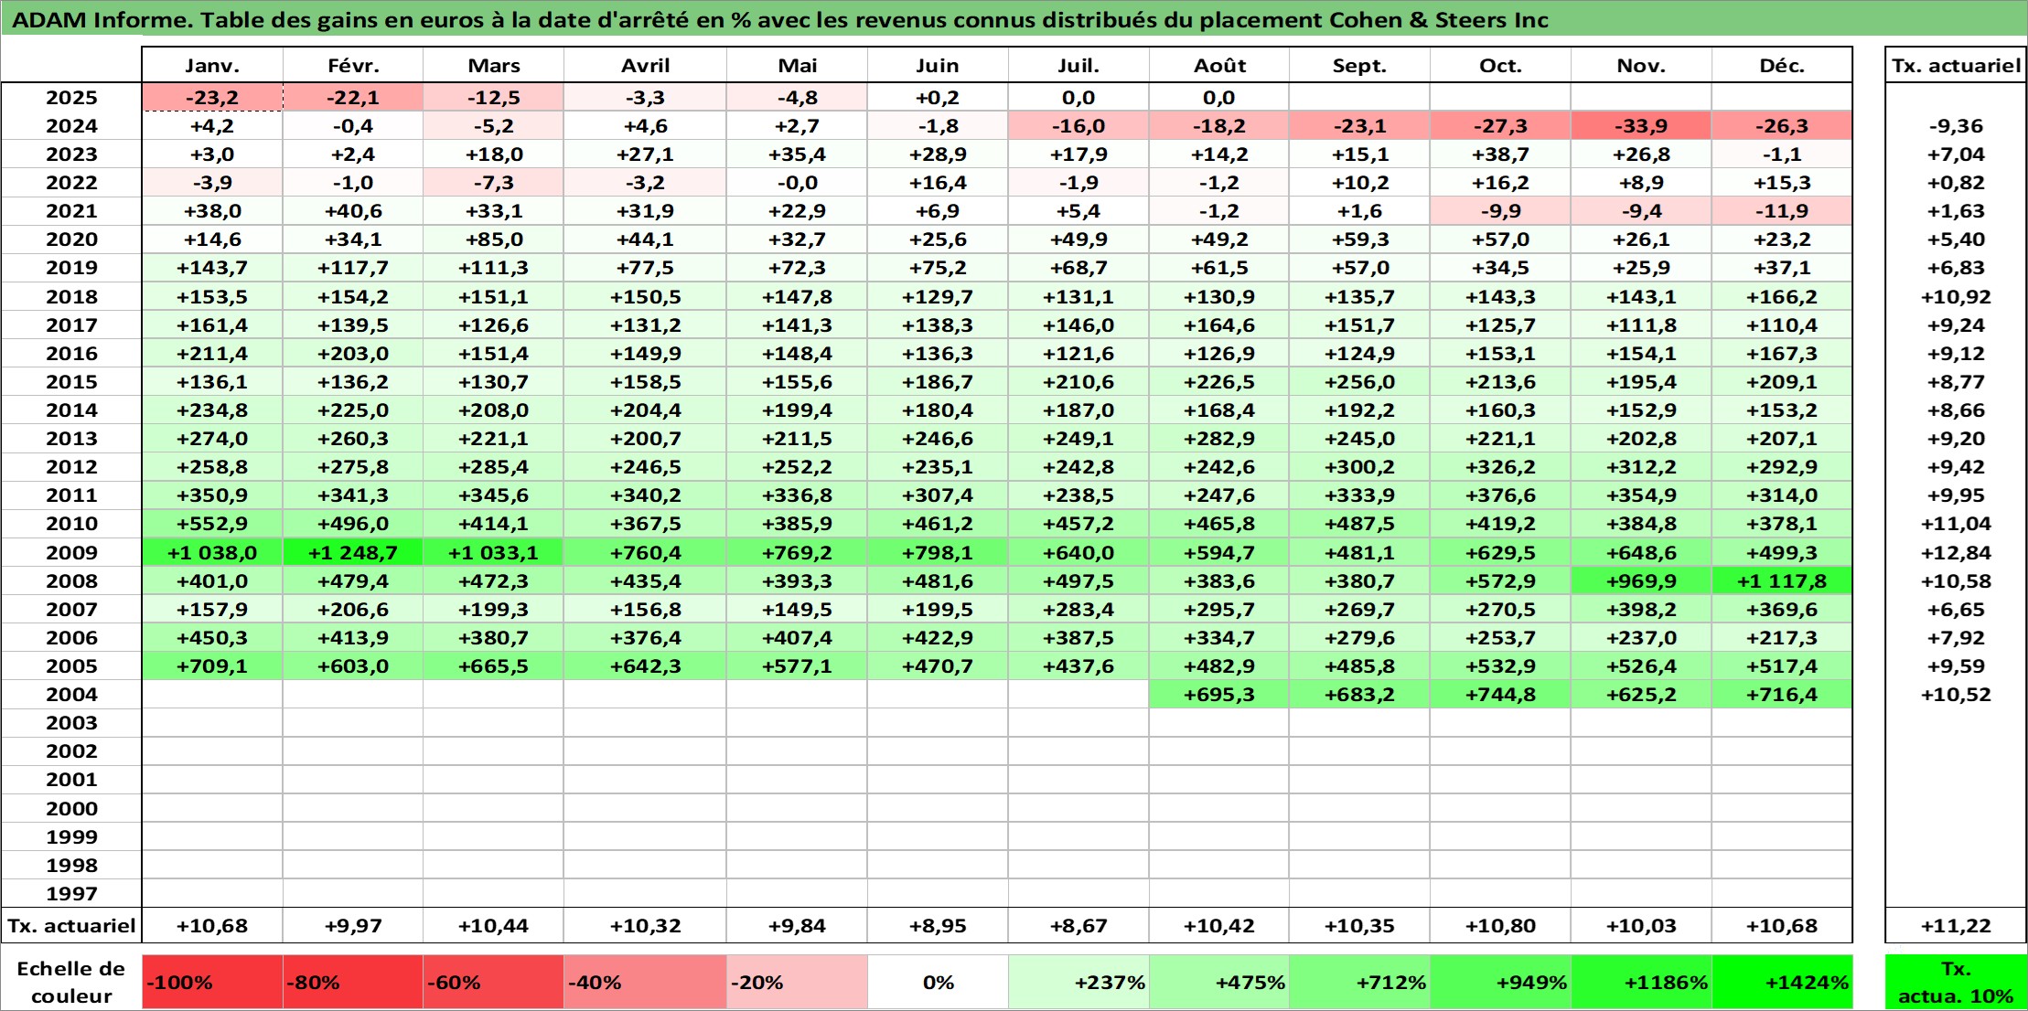Select cell +143,7 in January 2019

pyautogui.click(x=212, y=268)
